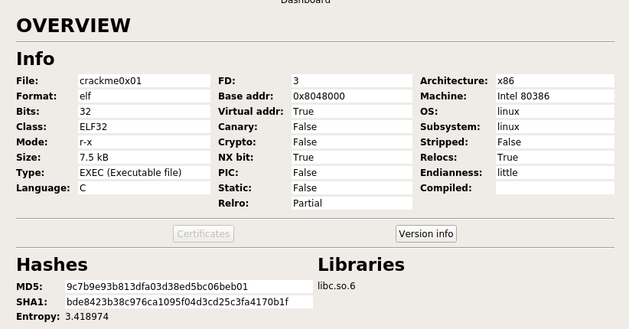Screen dimensions: 629x329
Task: Click the Class field ELF32
Action: 144,127
